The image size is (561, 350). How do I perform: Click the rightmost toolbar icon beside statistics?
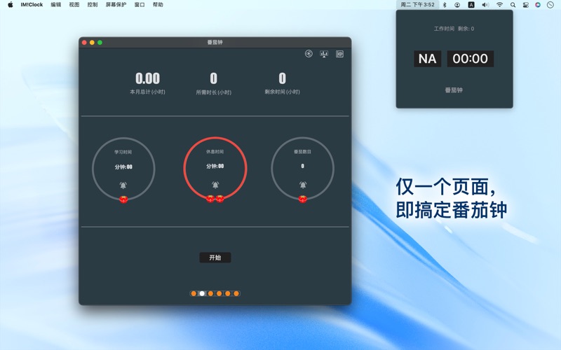pyautogui.click(x=339, y=54)
